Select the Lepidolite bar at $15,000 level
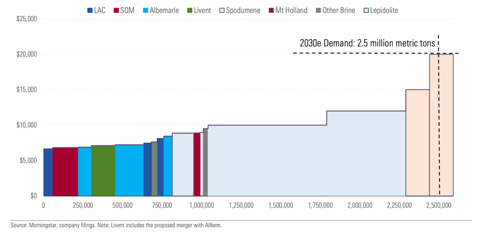 coord(417,143)
